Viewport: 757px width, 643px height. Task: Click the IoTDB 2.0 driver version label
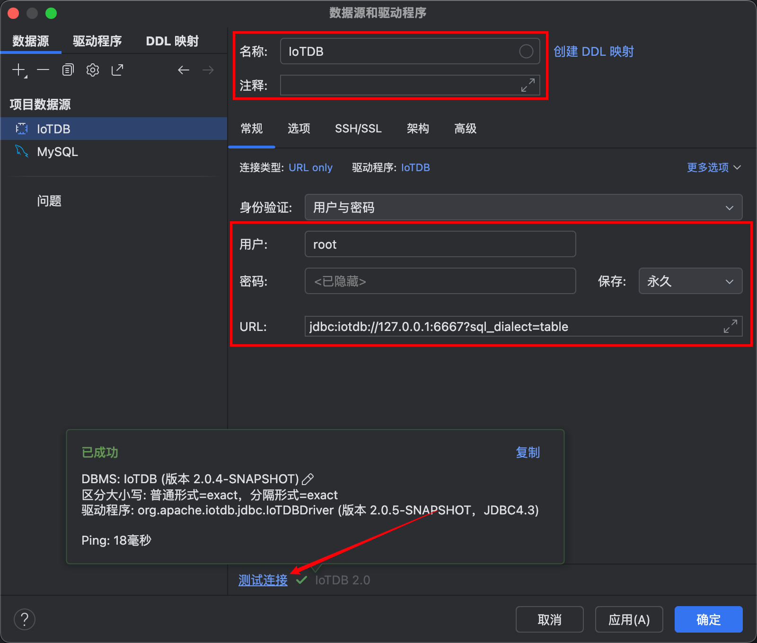[x=343, y=580]
